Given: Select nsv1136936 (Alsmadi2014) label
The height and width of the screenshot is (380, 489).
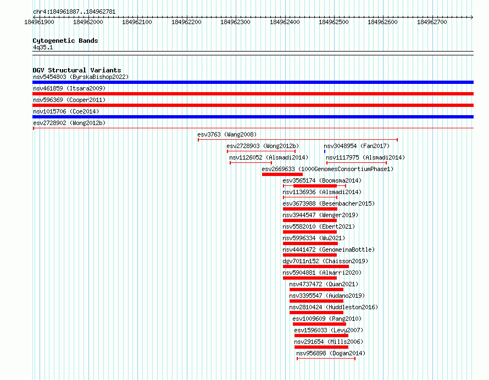Looking at the screenshot, I should coord(322,192).
